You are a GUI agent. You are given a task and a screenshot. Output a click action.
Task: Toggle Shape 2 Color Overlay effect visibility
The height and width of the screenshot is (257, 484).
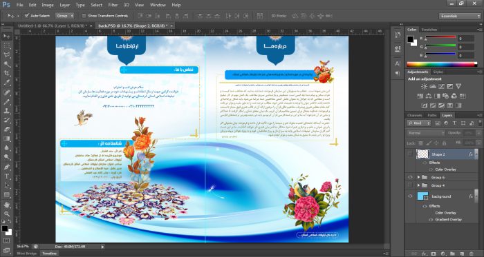click(431, 169)
